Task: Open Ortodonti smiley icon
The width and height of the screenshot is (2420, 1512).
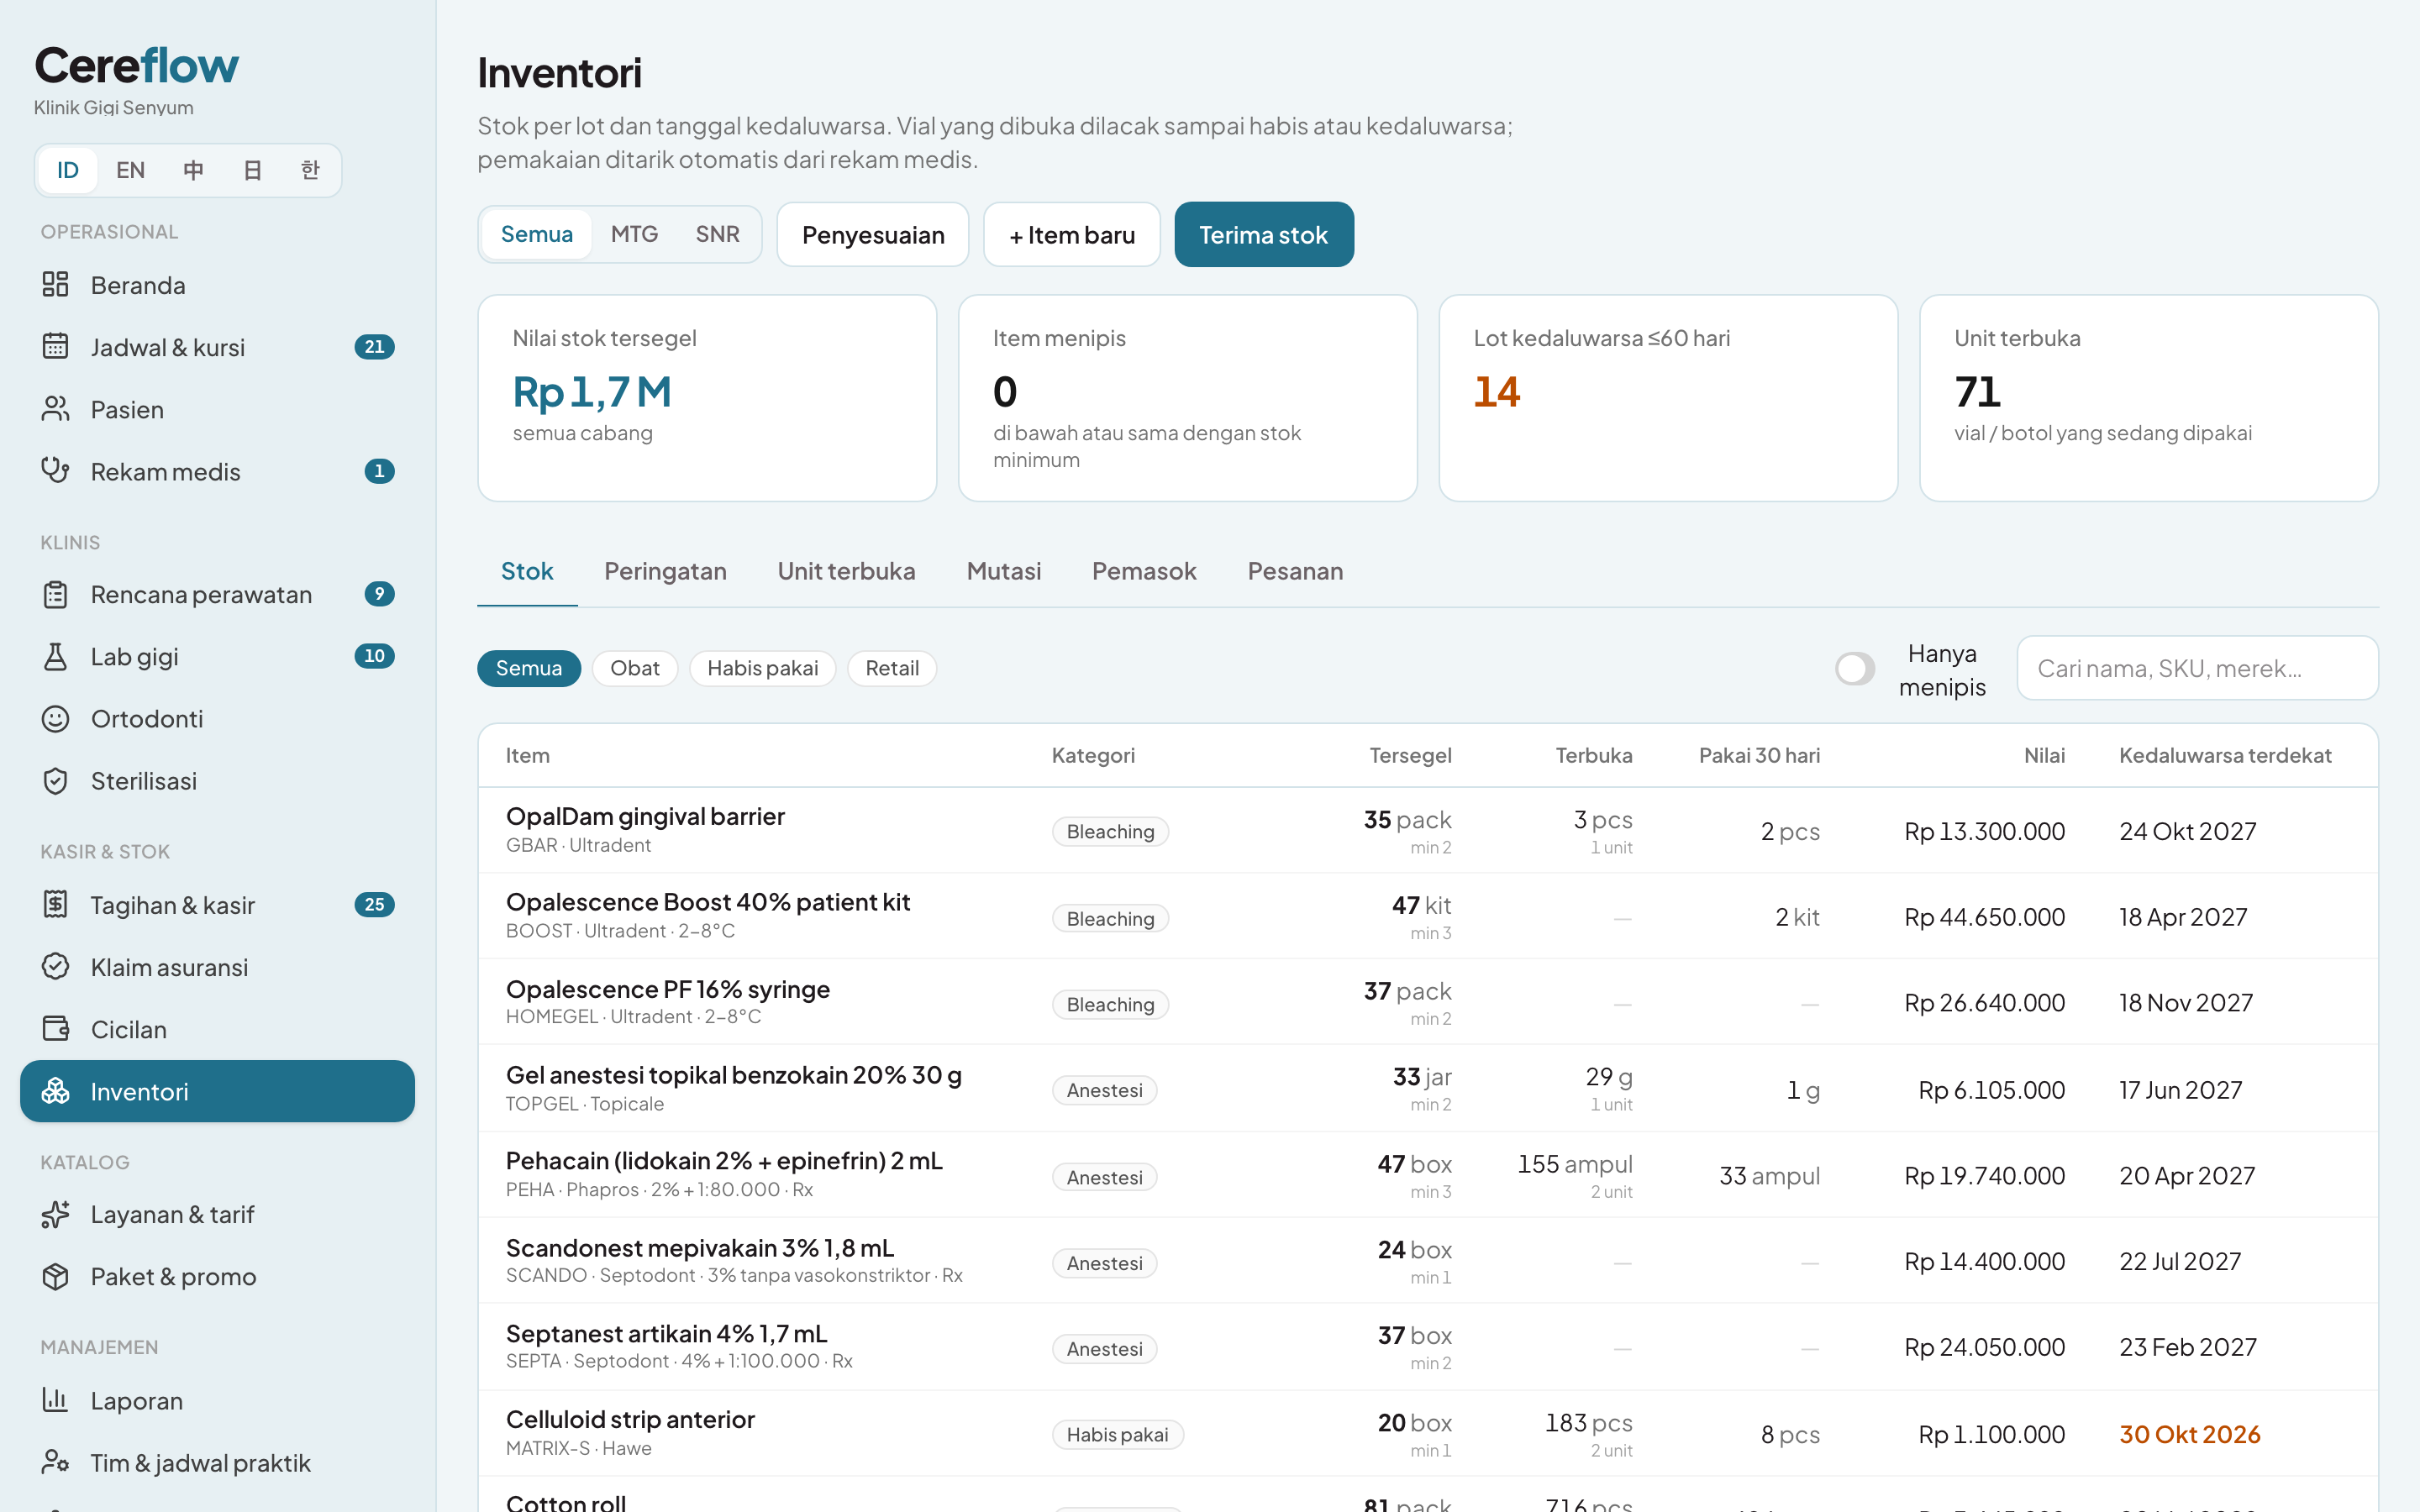Action: [x=55, y=718]
